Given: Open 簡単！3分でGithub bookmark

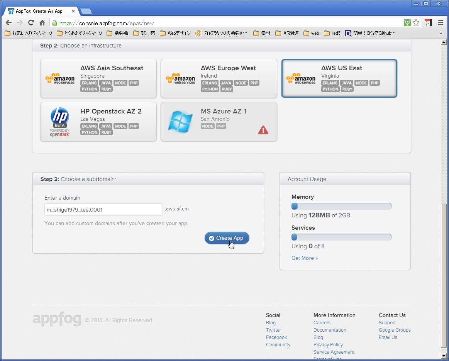Looking at the screenshot, I should coord(371,33).
